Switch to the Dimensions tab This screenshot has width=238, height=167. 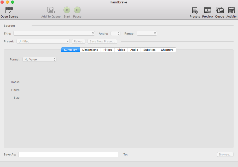(x=90, y=50)
